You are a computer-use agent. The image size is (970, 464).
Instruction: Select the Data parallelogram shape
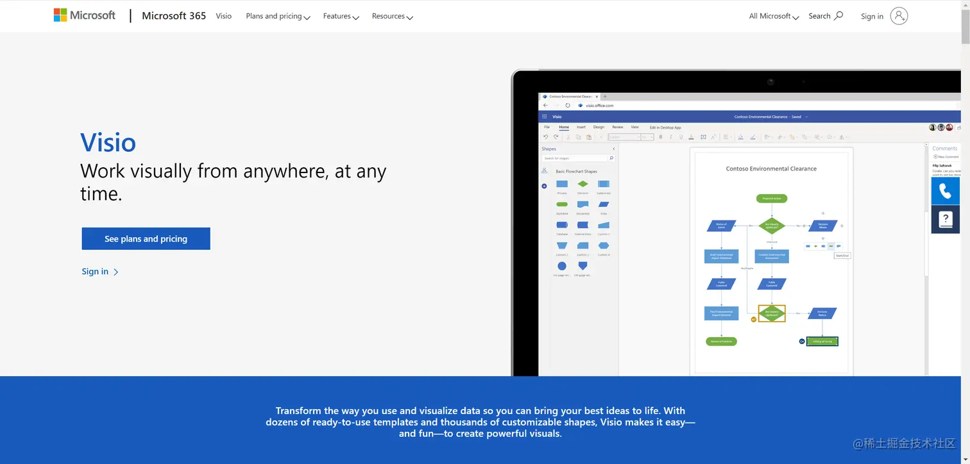[604, 204]
